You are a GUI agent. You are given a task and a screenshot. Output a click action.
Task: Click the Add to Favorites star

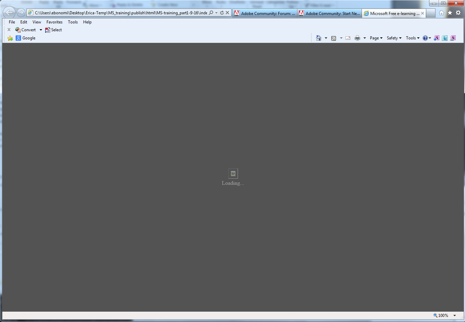click(450, 12)
